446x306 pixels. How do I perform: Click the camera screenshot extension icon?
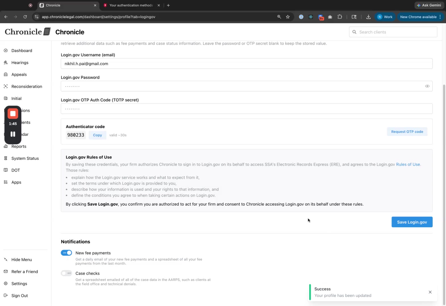point(330,17)
